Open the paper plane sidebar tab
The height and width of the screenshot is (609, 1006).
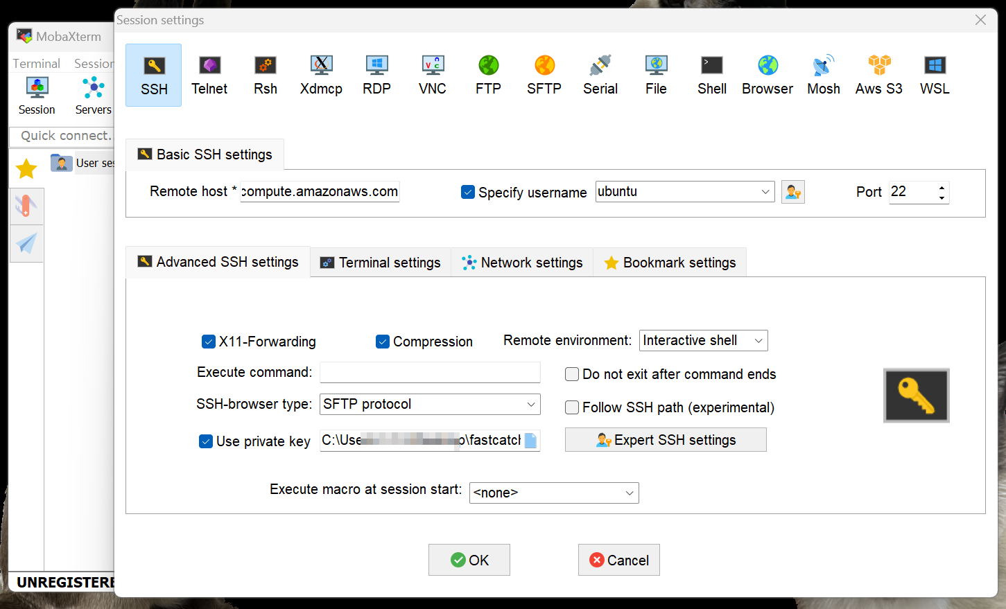(26, 244)
